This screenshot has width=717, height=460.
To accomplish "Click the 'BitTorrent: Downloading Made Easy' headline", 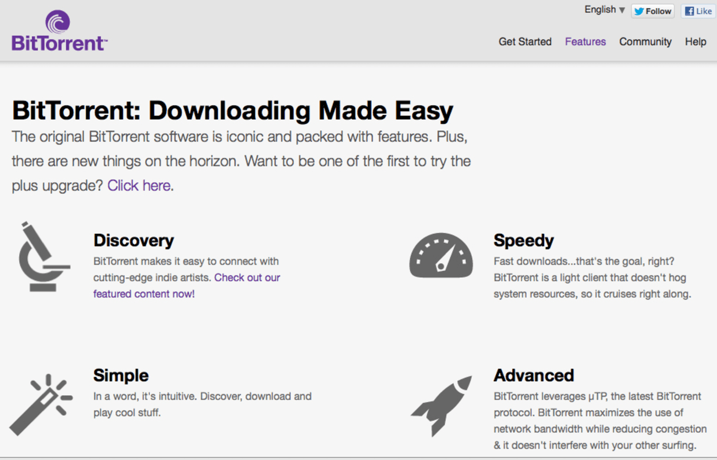I will pyautogui.click(x=232, y=110).
